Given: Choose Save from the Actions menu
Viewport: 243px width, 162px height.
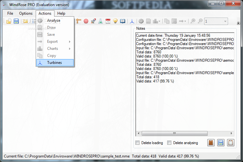Looking at the screenshot, I should point(55,35).
